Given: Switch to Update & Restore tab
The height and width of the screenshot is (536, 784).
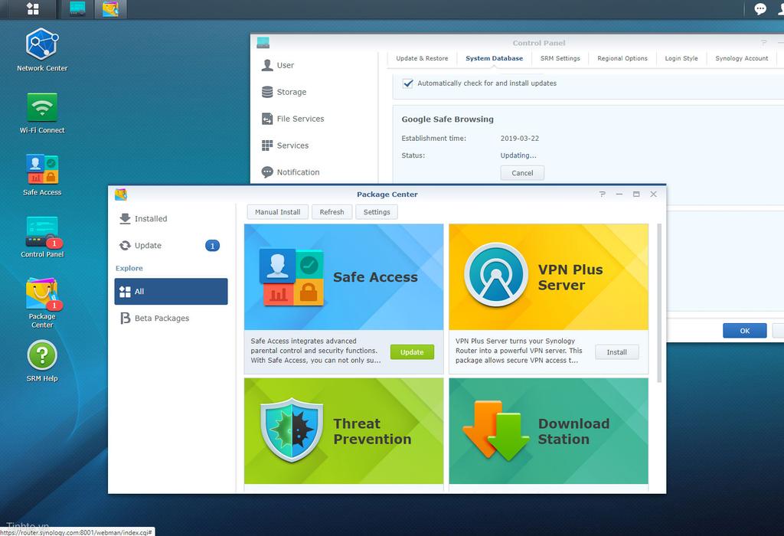Looking at the screenshot, I should (422, 58).
